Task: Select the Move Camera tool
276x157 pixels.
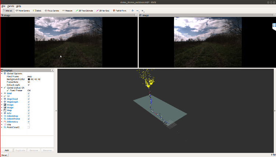Action: coord(23,11)
